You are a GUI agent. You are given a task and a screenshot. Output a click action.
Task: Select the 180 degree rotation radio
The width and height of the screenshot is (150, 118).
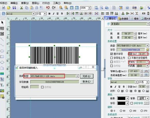click(x=131, y=111)
